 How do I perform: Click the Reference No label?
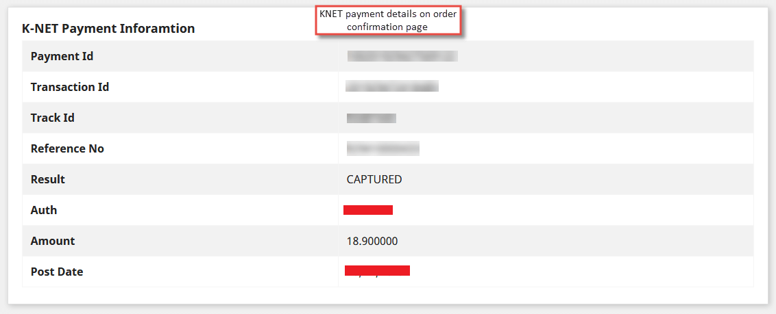(x=67, y=148)
